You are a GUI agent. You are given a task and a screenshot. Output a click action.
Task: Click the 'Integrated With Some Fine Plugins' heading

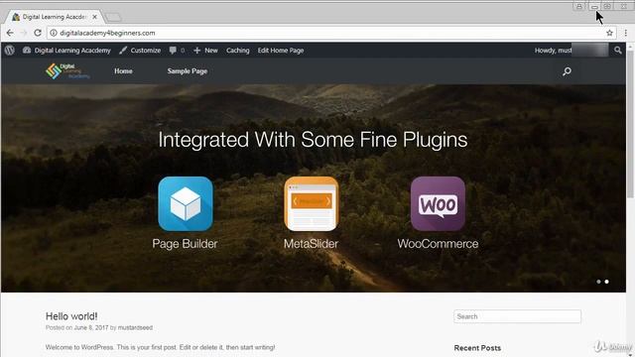(x=313, y=140)
